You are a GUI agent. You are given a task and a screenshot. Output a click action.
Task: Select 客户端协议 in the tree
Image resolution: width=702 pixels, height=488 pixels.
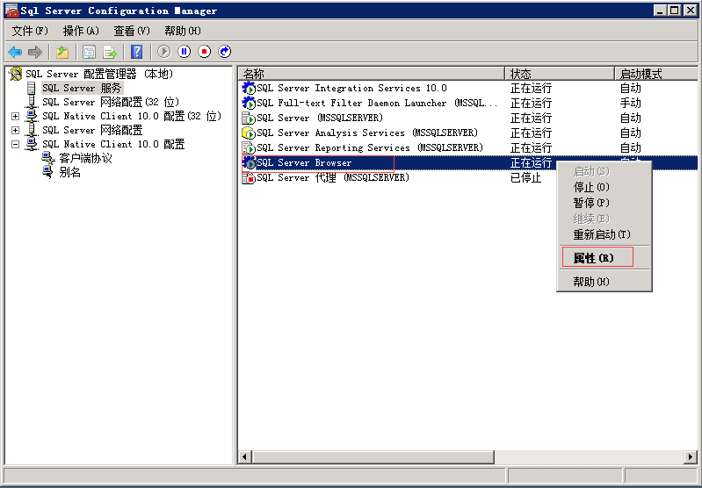pos(85,158)
